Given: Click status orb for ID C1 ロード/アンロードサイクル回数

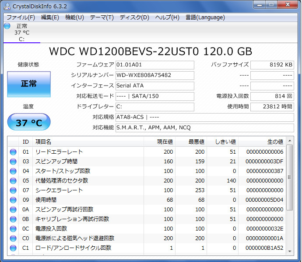Looking at the screenshot, I should [x=13, y=248].
